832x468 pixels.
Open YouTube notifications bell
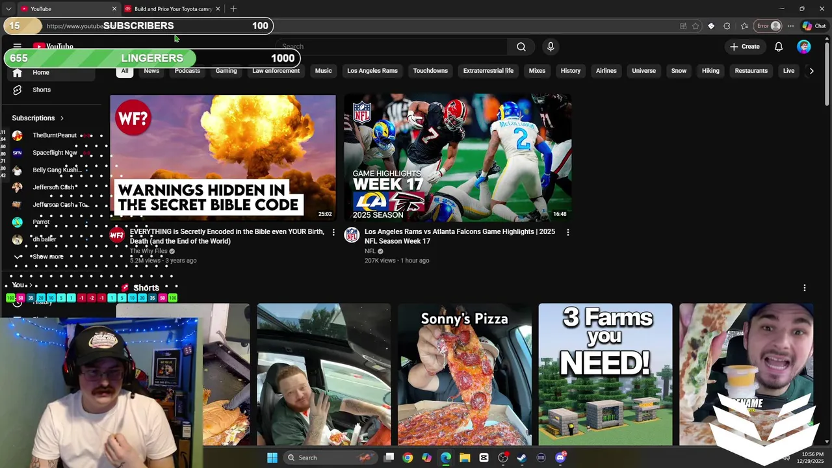[x=779, y=47]
